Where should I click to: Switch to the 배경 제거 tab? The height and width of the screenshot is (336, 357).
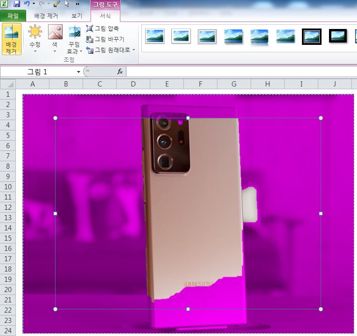coord(46,16)
